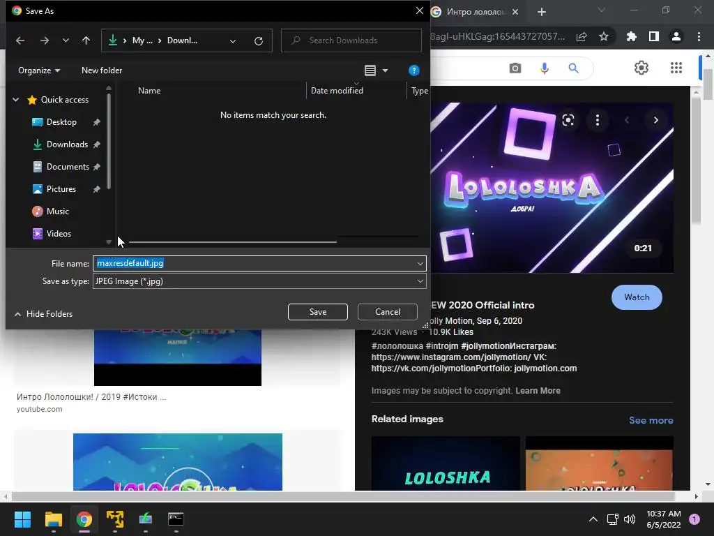Image resolution: width=714 pixels, height=536 pixels.
Task: Expand the address bar path dropdown
Action: pos(233,41)
